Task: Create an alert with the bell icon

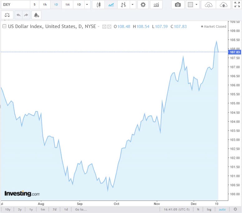Action: [36, 15]
